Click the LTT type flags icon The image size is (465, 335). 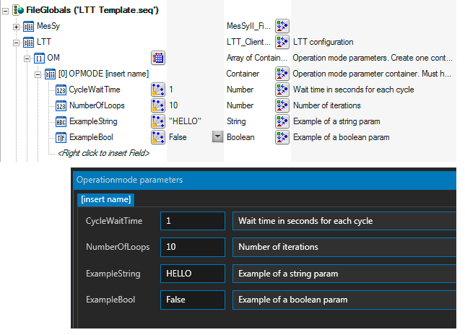(282, 42)
